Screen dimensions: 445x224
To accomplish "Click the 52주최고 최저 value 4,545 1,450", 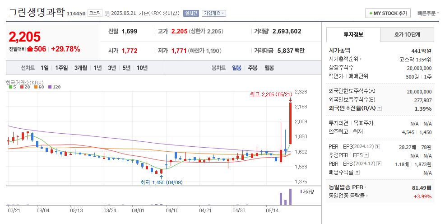I will 417,132.
